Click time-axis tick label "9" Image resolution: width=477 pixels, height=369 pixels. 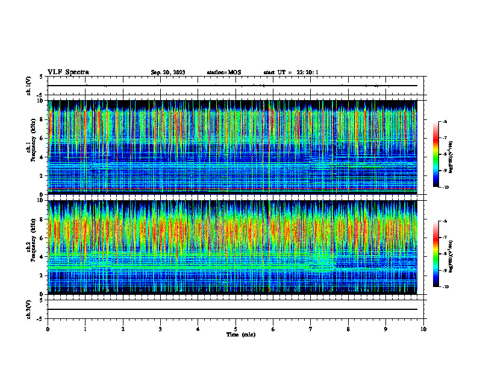point(385,329)
